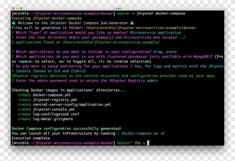The height and width of the screenshot is (161, 235).
Task: Click the '<space>' key hint
Action: (25, 61)
